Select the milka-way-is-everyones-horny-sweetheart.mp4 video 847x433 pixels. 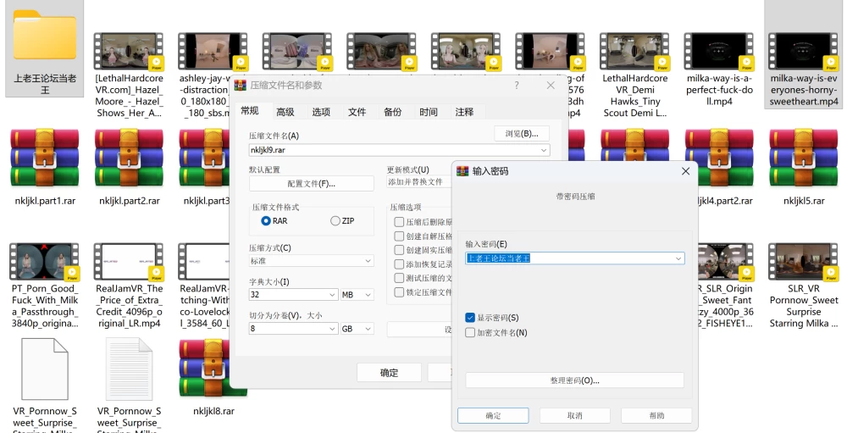pyautogui.click(x=803, y=52)
